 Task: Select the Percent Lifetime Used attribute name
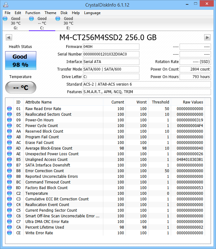click(45, 227)
